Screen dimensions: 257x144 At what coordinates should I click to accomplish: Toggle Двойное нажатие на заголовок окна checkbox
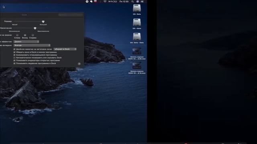tap(14, 49)
